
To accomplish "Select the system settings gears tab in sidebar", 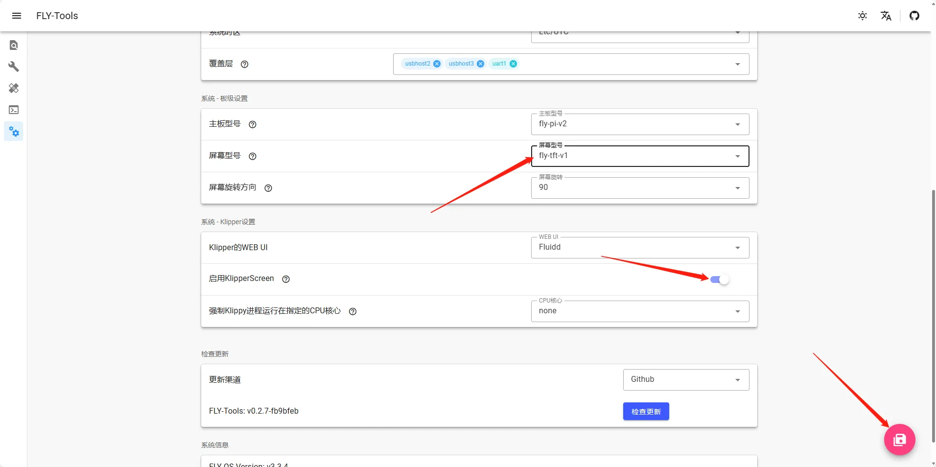I will pyautogui.click(x=14, y=132).
